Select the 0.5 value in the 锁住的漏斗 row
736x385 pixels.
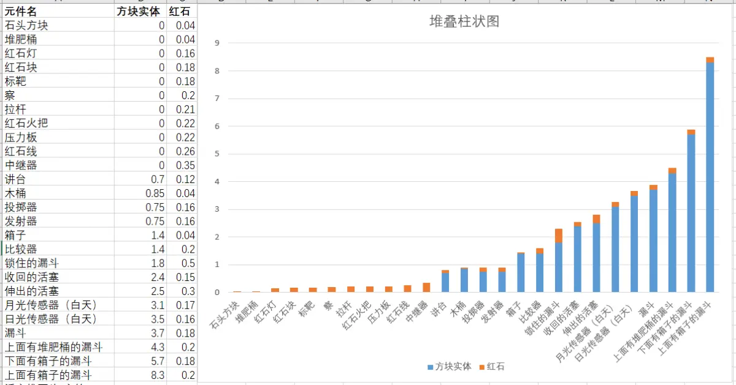(x=182, y=263)
